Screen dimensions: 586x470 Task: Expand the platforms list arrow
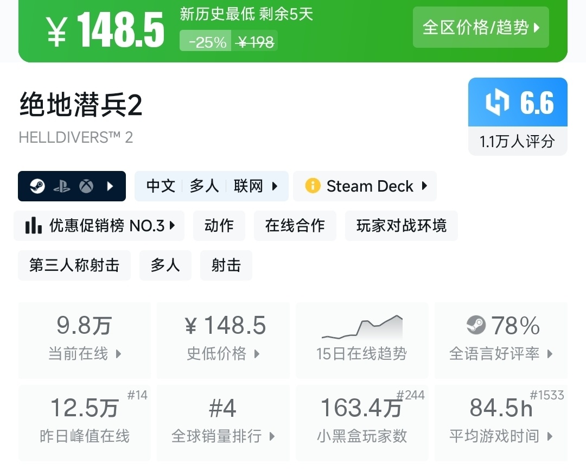[111, 186]
